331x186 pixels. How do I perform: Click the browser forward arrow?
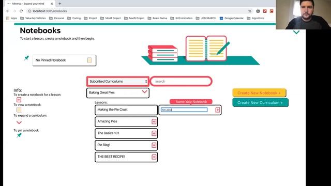pyautogui.click(x=14, y=11)
